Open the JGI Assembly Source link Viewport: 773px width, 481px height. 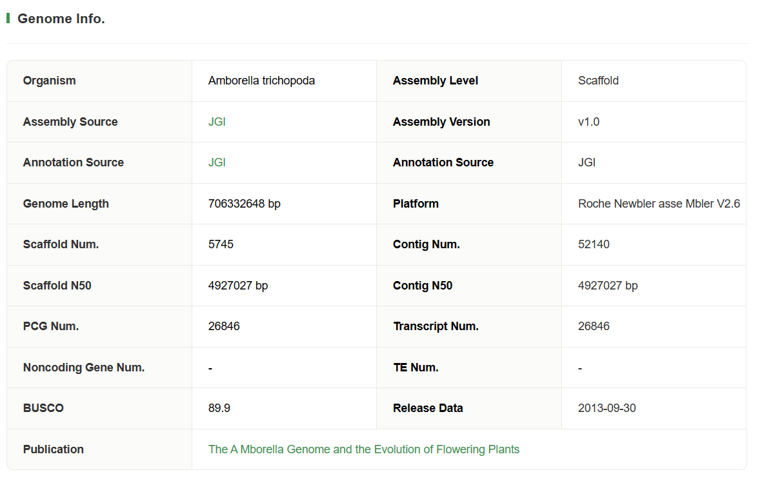pyautogui.click(x=217, y=122)
